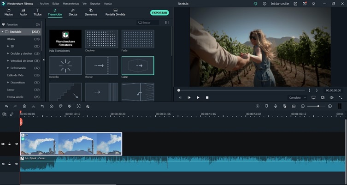This screenshot has height=185, width=347.
Task: Toggle video track visibility eye icon
Action: click(x=17, y=144)
